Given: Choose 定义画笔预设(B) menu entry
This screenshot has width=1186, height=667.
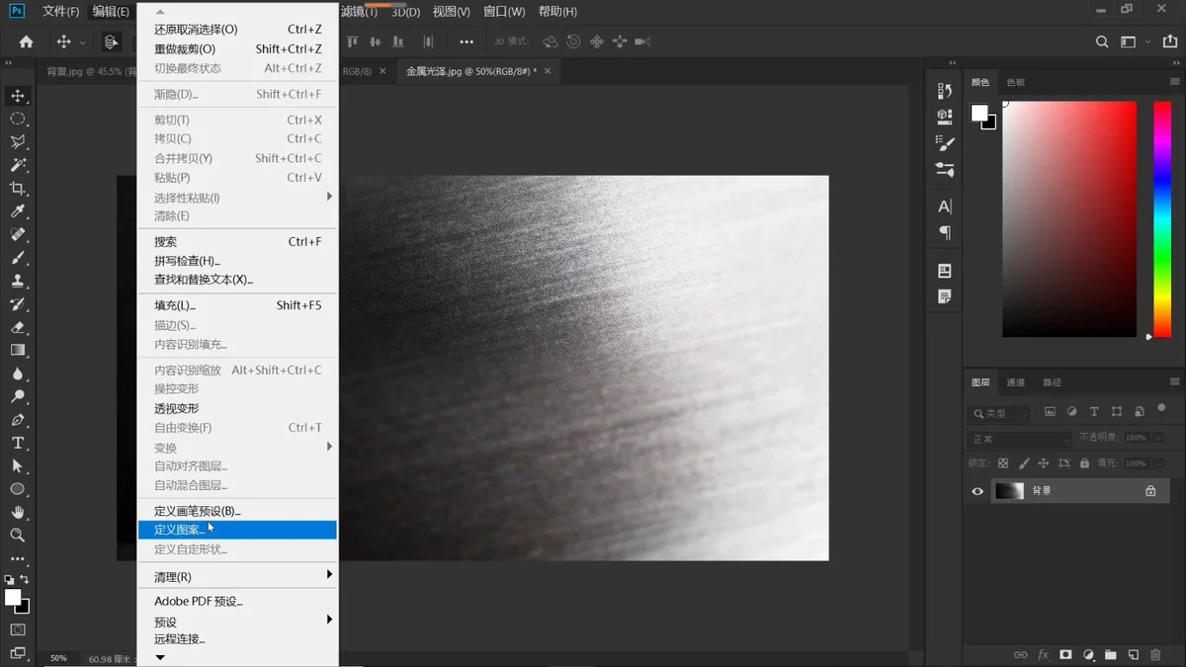Looking at the screenshot, I should 237,511.
